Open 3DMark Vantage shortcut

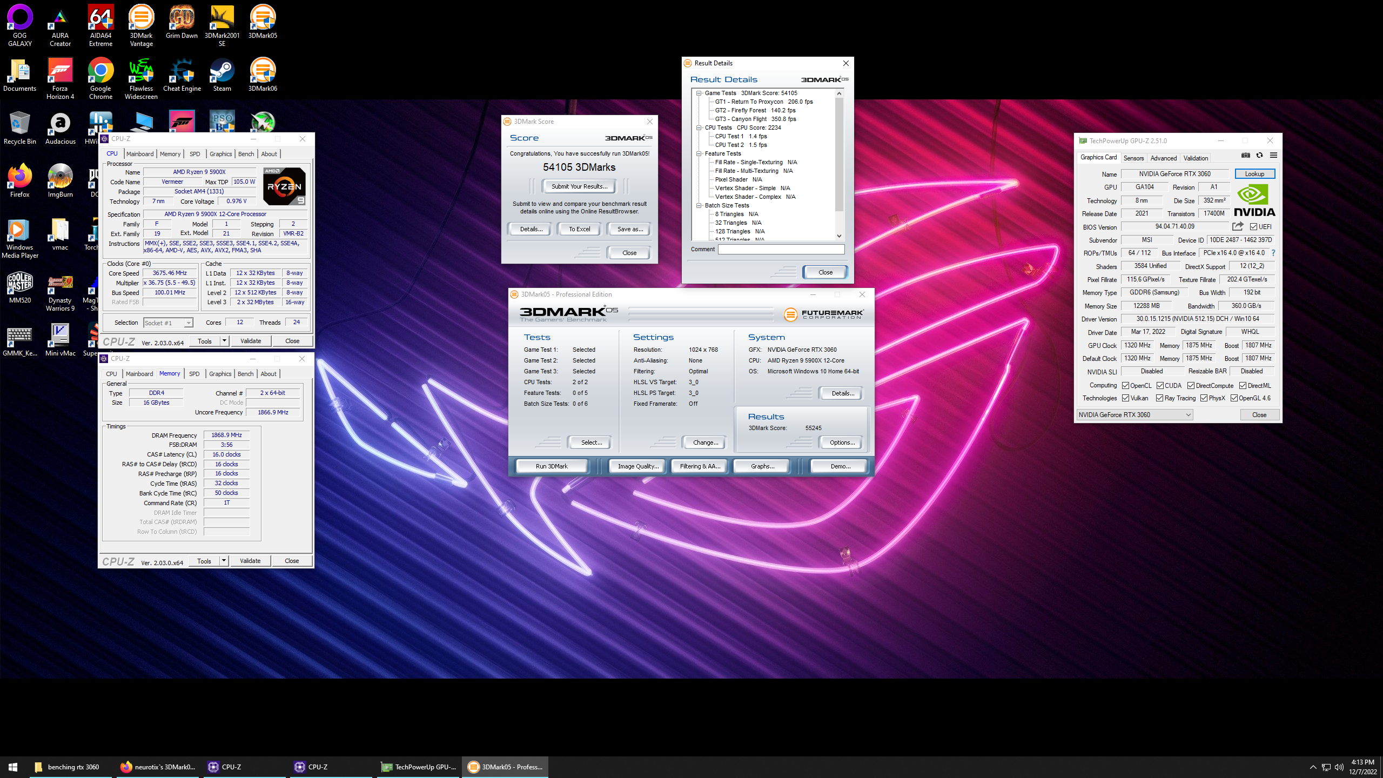coord(141,25)
